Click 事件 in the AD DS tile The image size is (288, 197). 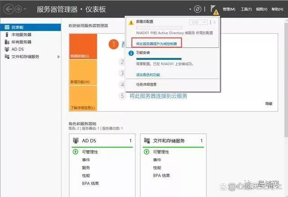(x=86, y=160)
